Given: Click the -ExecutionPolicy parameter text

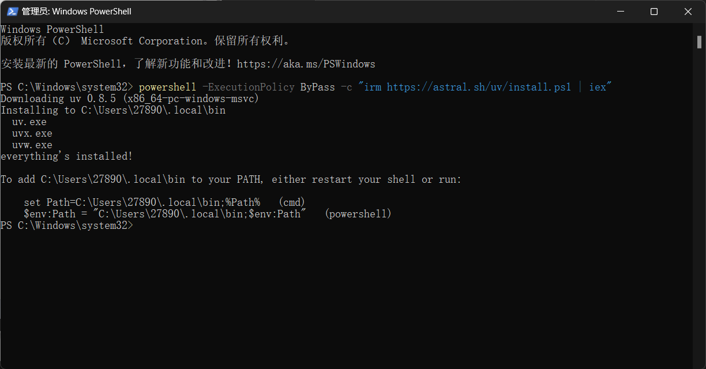Looking at the screenshot, I should (248, 87).
